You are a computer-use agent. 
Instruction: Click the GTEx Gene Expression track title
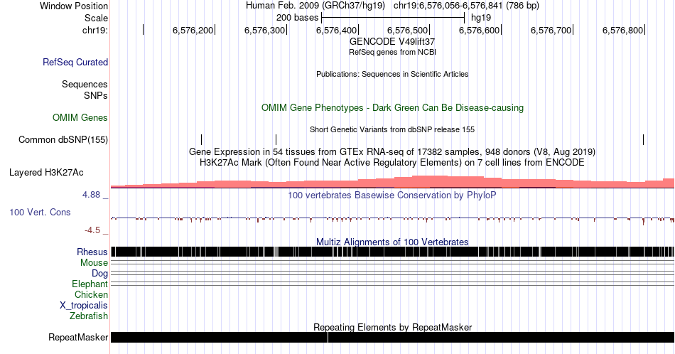392,151
